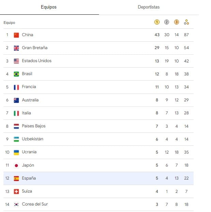Click the Australia team name
Image resolution: width=211 pixels, height=212 pixels.
point(30,100)
